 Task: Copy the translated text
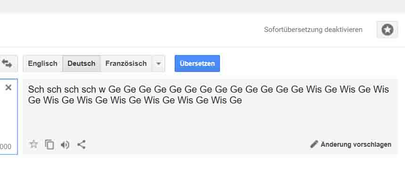click(50, 144)
